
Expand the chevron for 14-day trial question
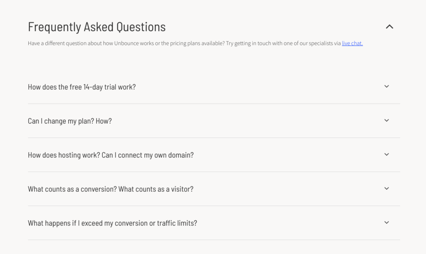click(386, 86)
